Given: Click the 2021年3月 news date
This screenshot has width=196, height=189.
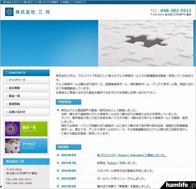Looking at the screenshot, I should tap(69, 163).
